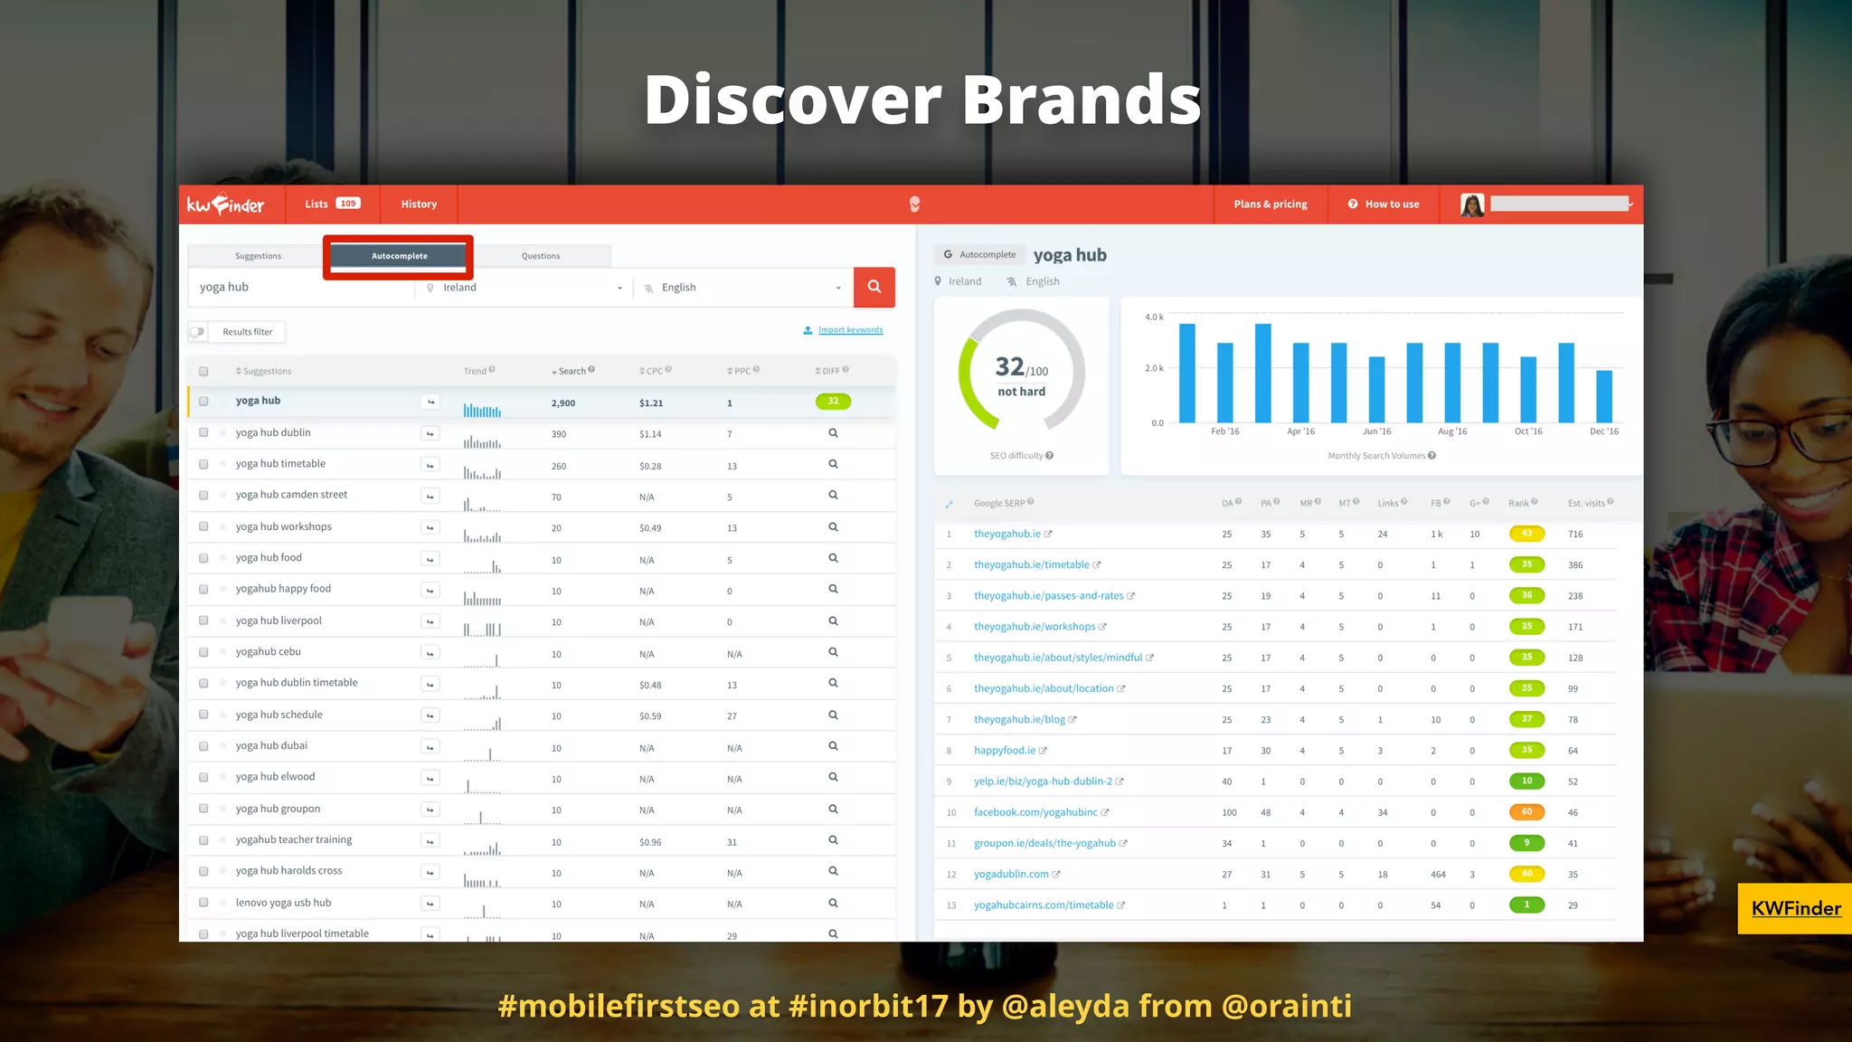Open the Ireland location dropdown
The image size is (1852, 1042).
pyautogui.click(x=524, y=288)
